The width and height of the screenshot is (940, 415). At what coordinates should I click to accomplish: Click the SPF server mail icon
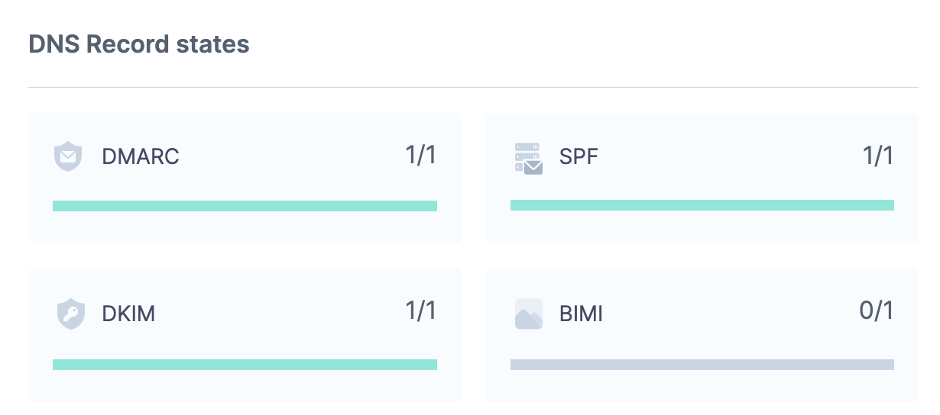click(x=528, y=158)
